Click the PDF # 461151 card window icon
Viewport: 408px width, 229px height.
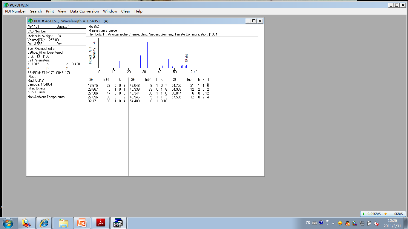tap(30, 21)
